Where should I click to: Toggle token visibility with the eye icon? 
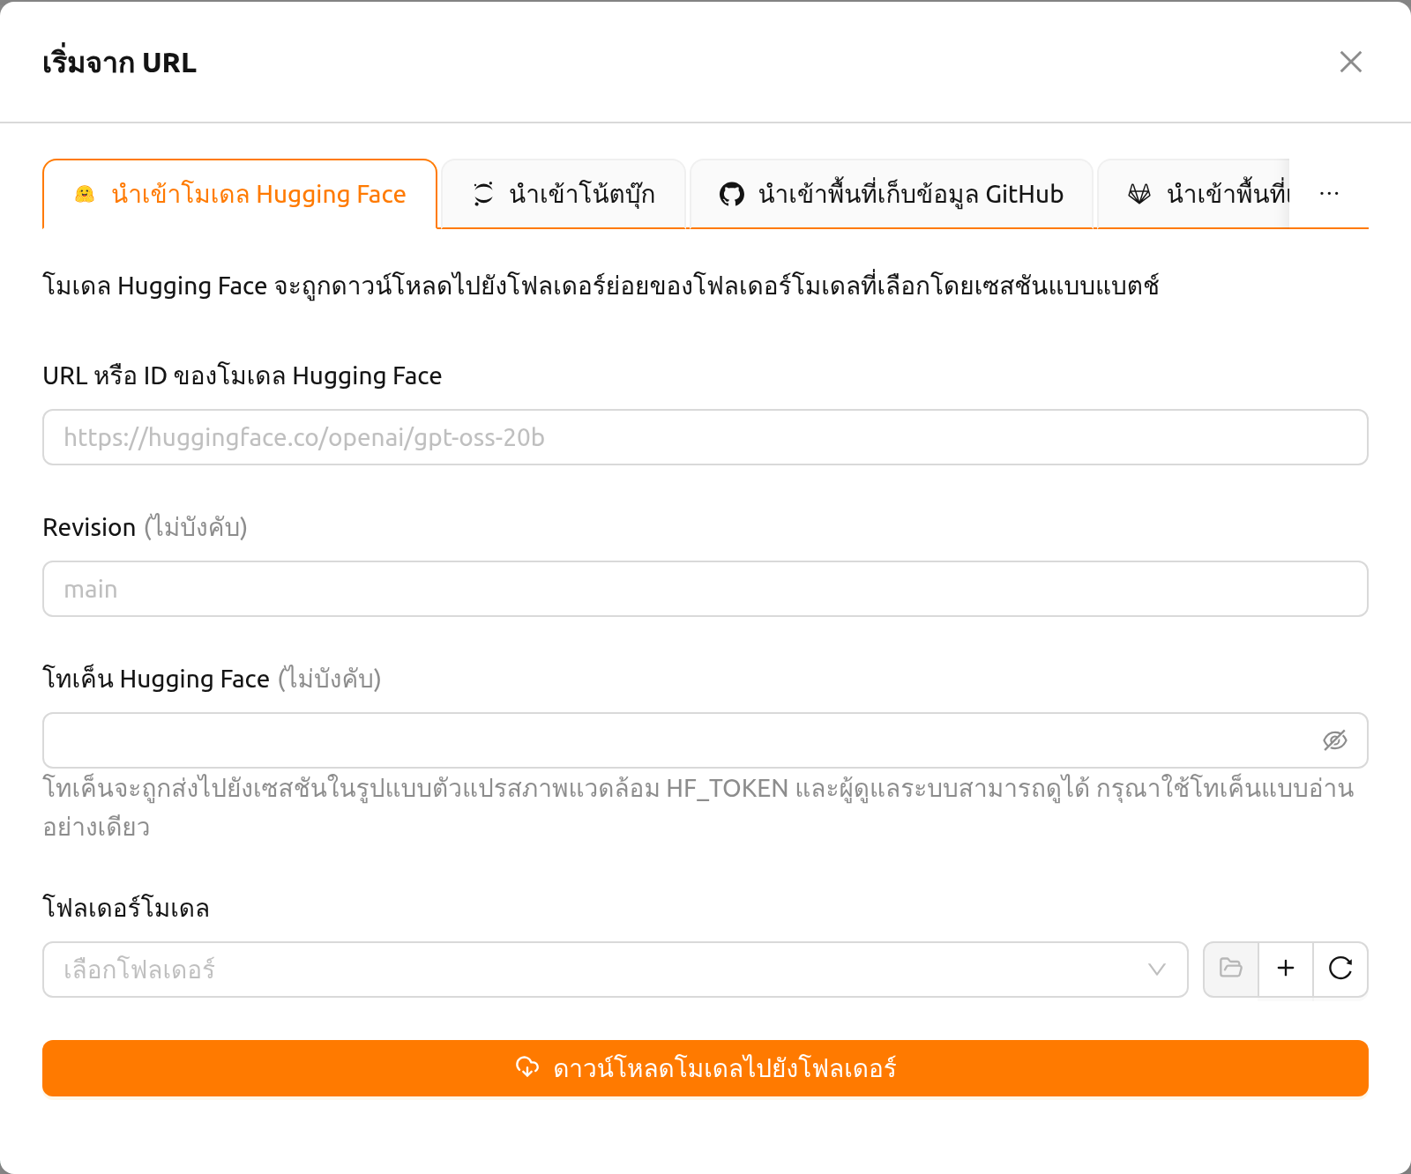tap(1335, 740)
